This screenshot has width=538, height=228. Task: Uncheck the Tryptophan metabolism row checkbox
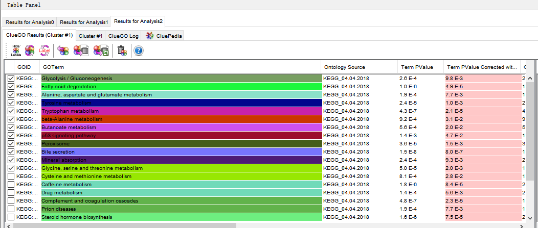coord(11,111)
